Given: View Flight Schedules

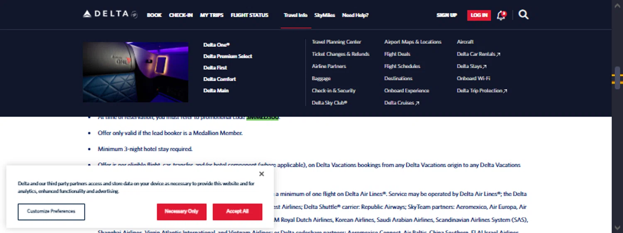Looking at the screenshot, I should 402,66.
